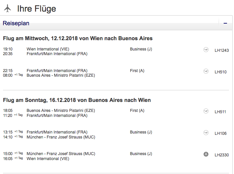Select flight number LH511
This screenshot has width=234, height=174.
pyautogui.click(x=221, y=112)
